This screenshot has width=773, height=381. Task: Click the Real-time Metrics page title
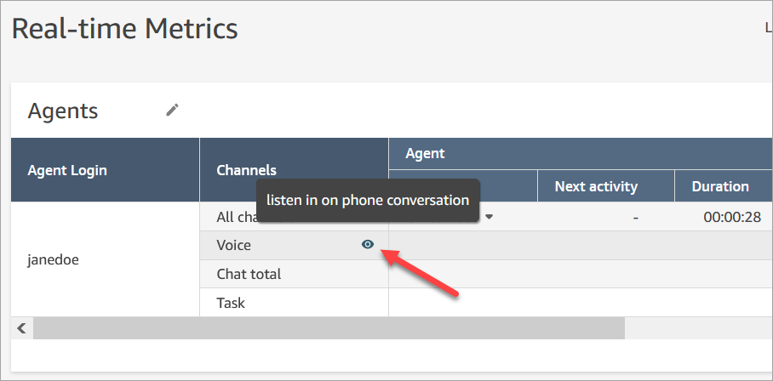[x=124, y=29]
